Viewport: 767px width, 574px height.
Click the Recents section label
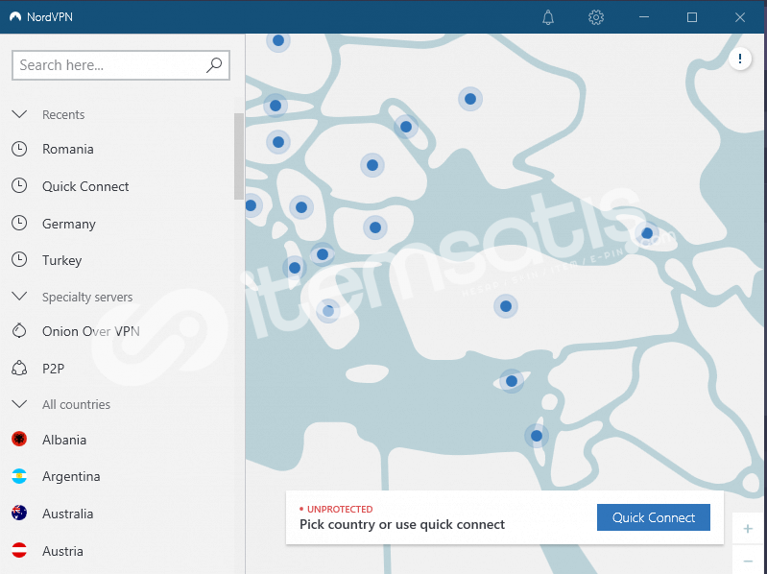pos(63,114)
